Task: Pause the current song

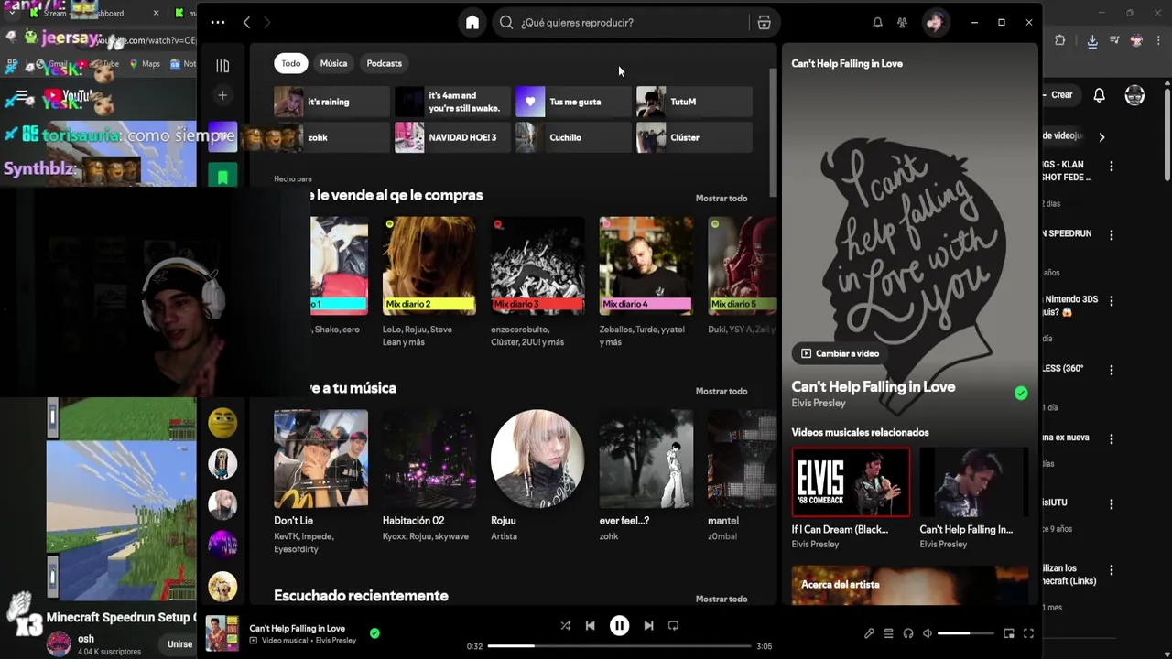Action: pos(620,626)
